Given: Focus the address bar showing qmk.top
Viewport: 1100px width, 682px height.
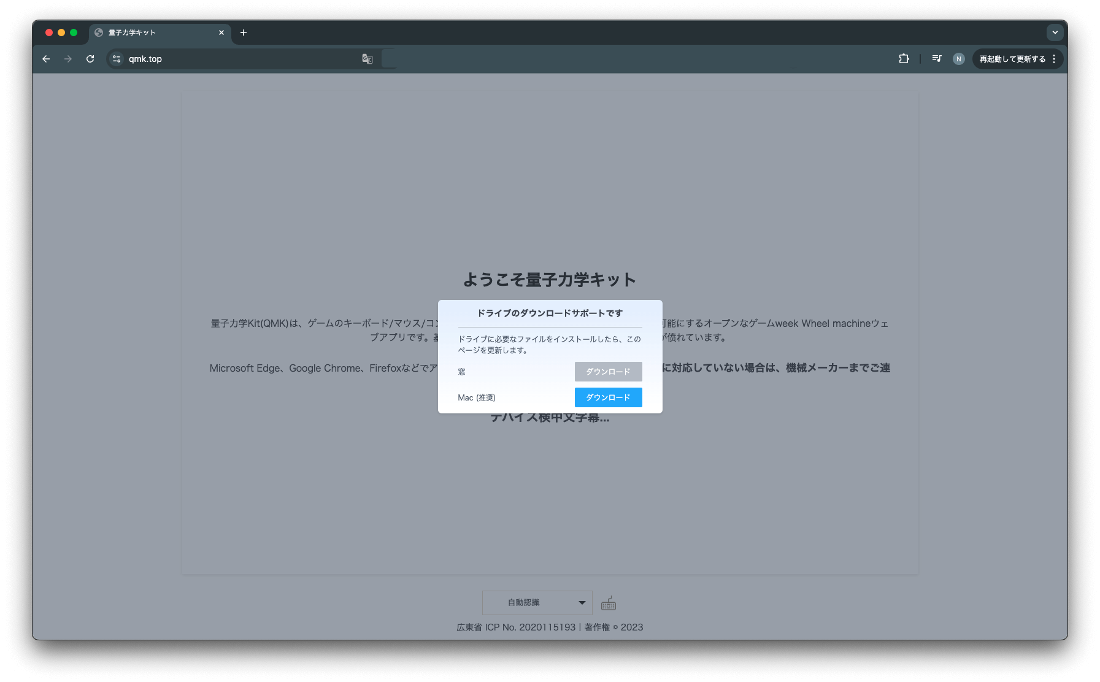Looking at the screenshot, I should (239, 59).
